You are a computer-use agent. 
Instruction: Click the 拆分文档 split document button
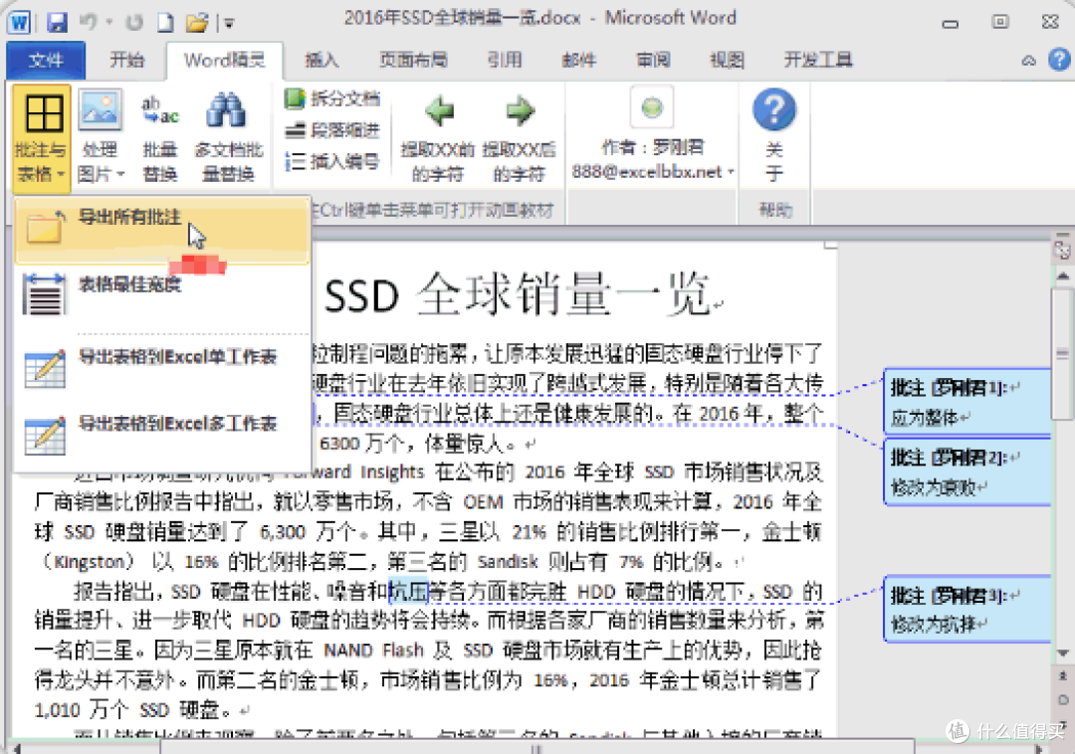click(332, 97)
